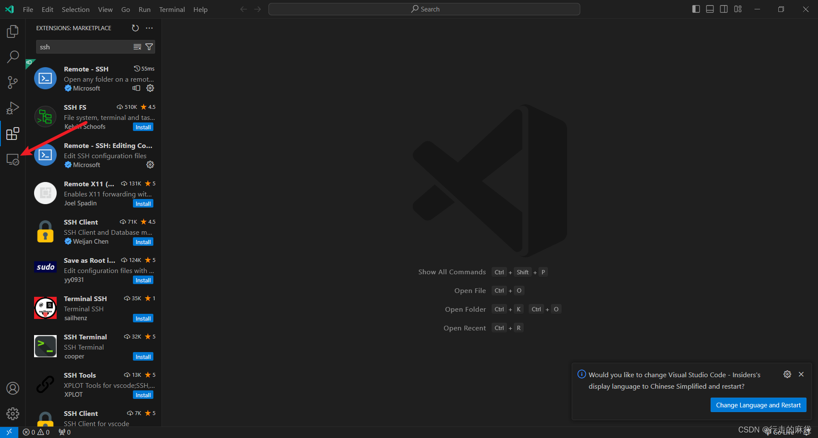Install the Terminal SSH extension

click(143, 319)
